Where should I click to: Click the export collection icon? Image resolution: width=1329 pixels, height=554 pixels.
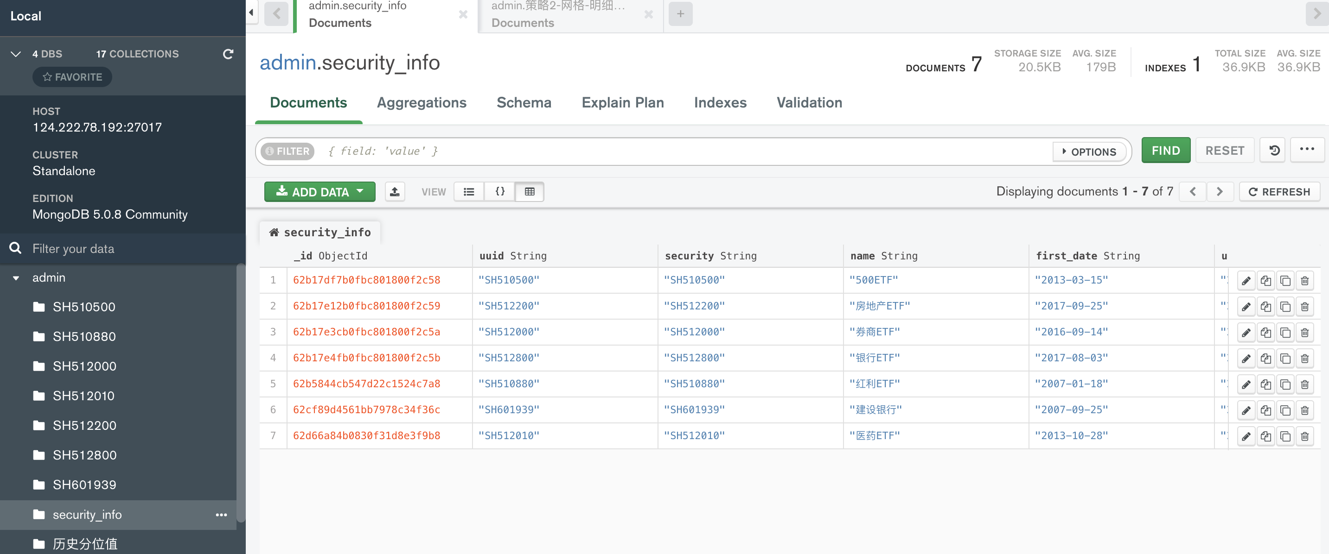point(395,192)
